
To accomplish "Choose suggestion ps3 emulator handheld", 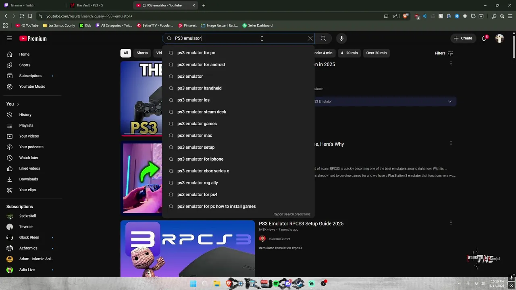I will (x=238, y=88).
